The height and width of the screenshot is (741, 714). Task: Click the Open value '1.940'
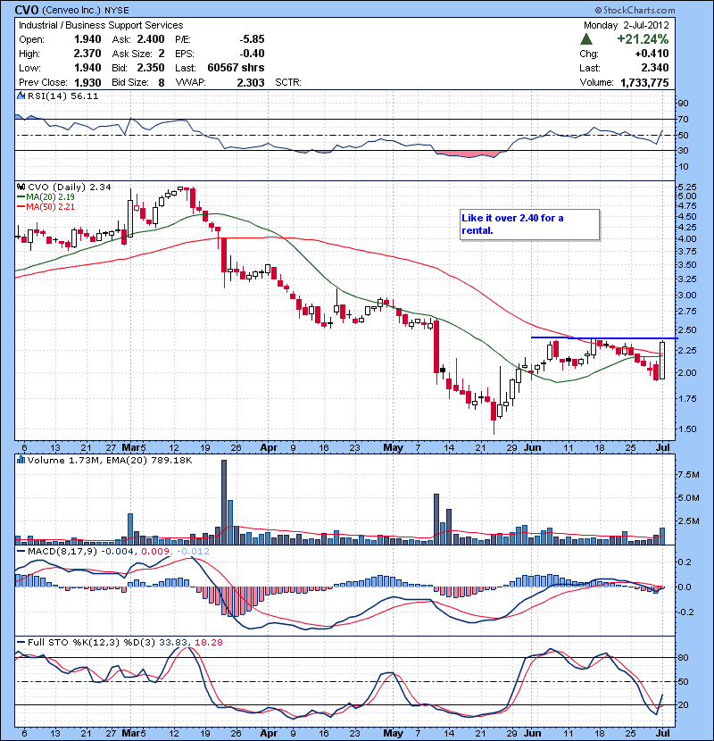point(87,39)
